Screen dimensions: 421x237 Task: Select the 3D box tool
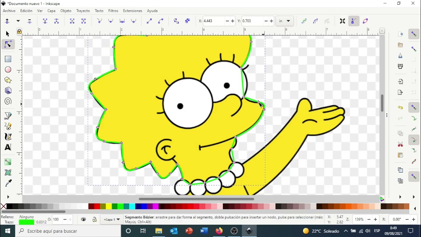pyautogui.click(x=8, y=91)
